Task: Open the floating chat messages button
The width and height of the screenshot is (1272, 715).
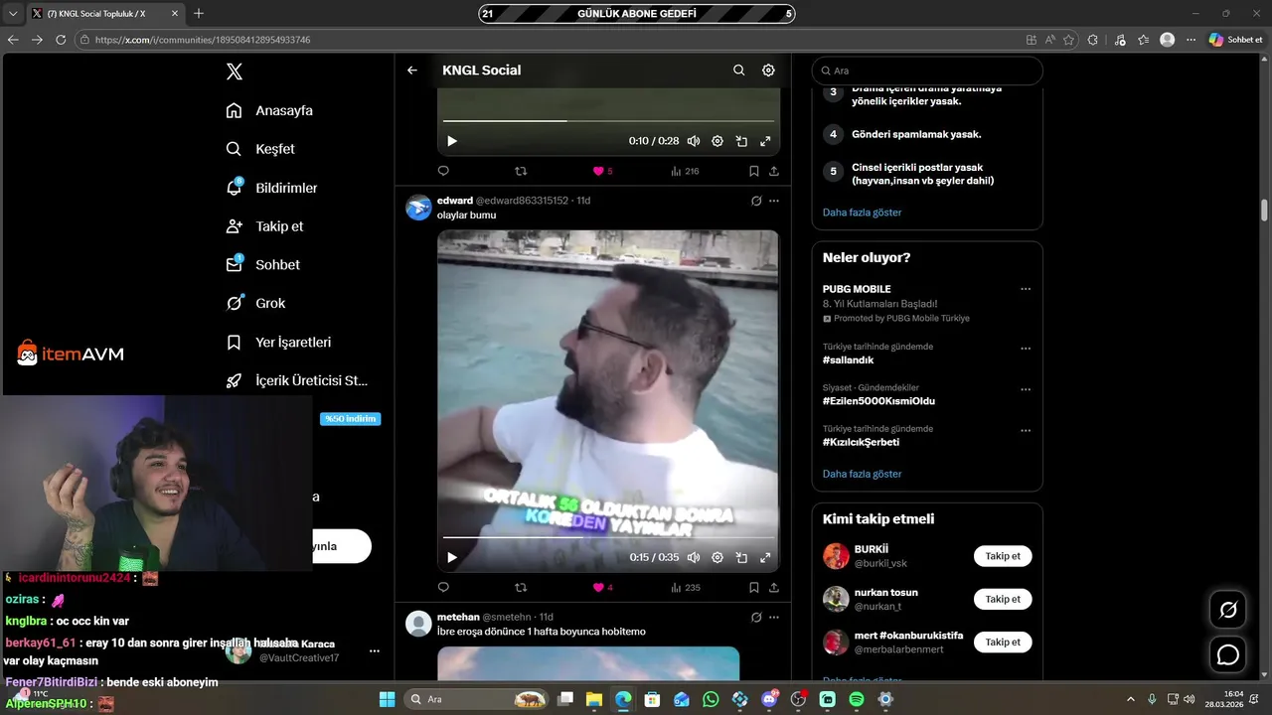Action: 1228,655
